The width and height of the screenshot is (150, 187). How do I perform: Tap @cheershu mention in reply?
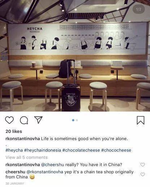[x=52, y=165]
